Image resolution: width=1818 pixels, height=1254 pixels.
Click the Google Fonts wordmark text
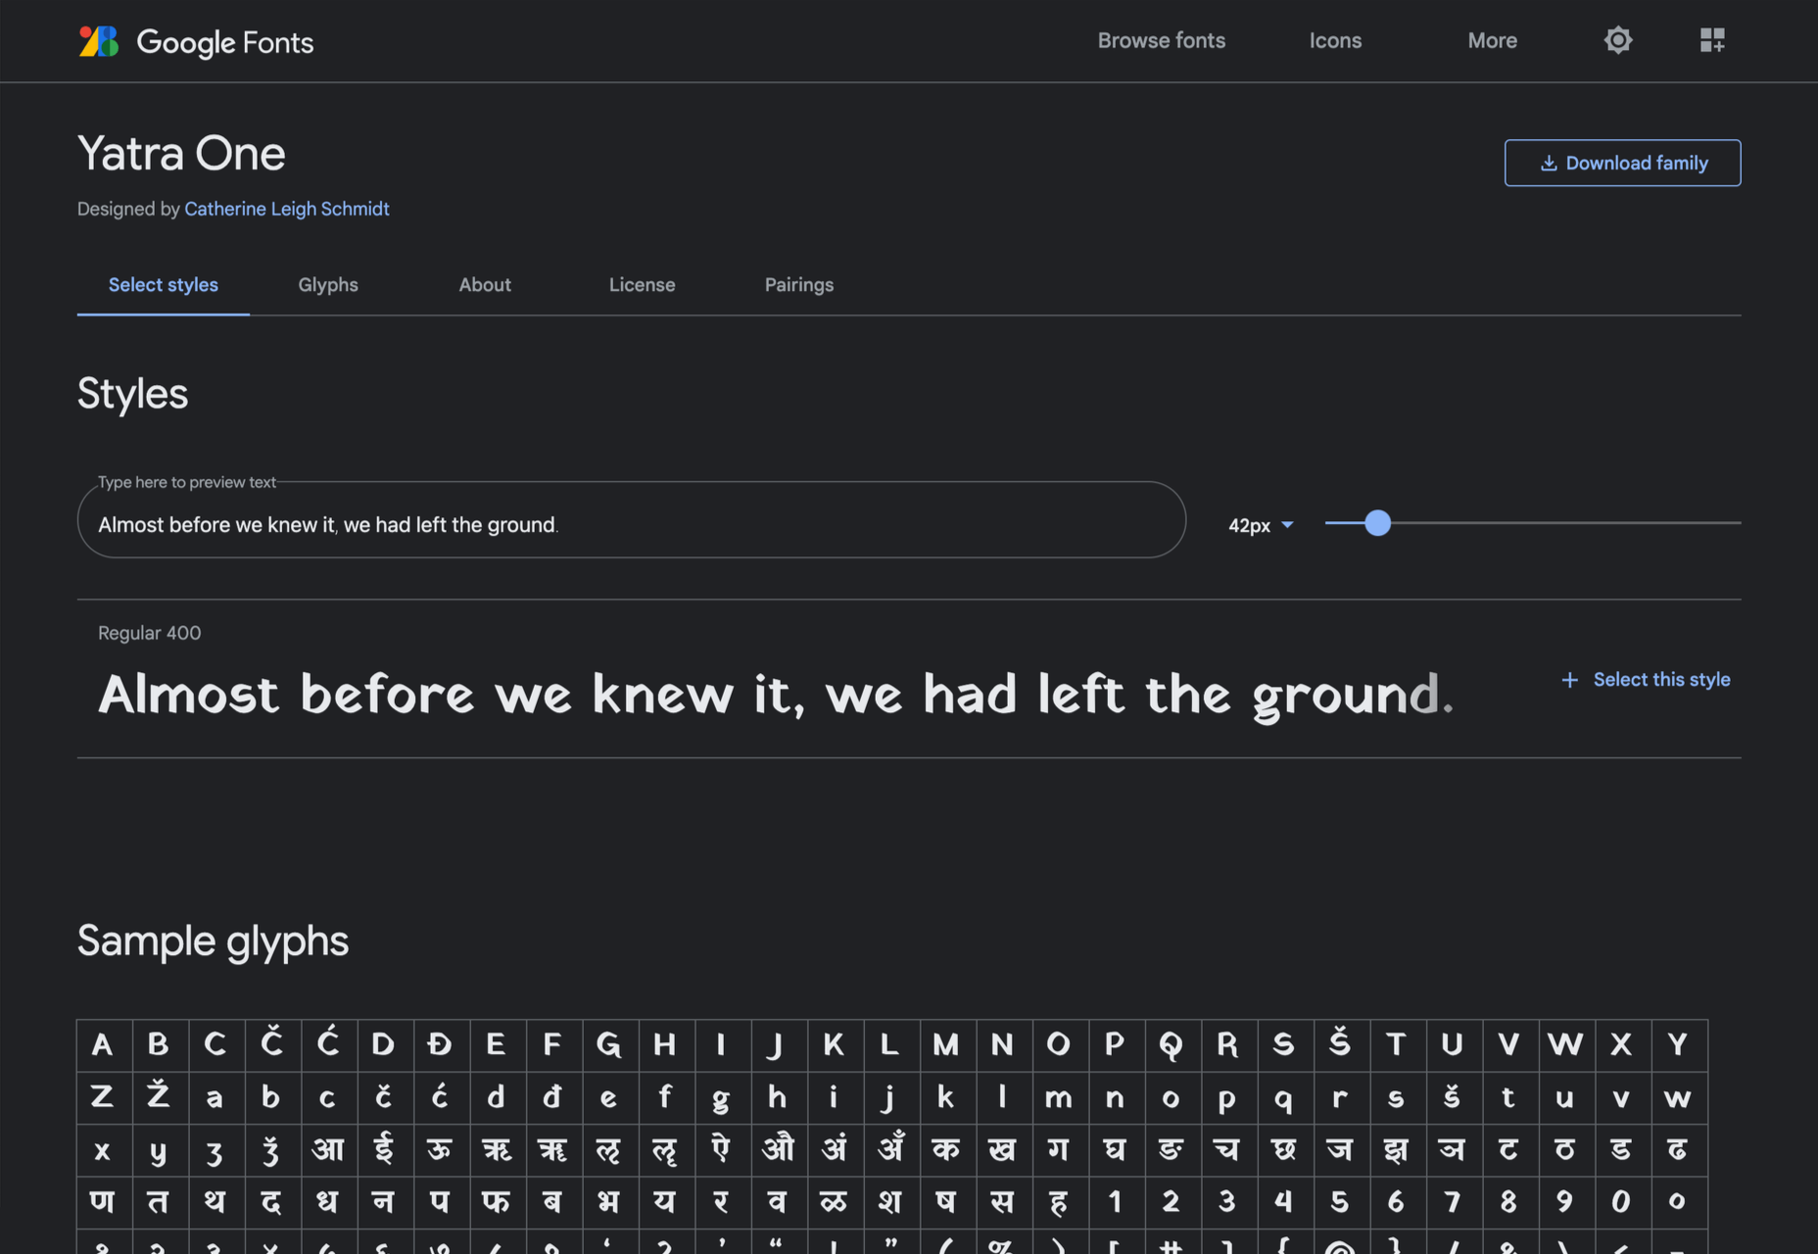(225, 42)
